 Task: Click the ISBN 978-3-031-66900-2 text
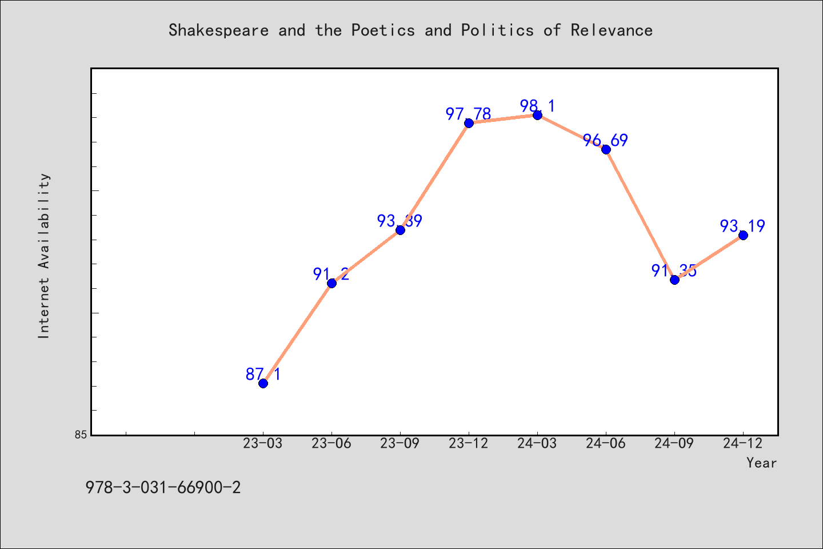tap(163, 488)
